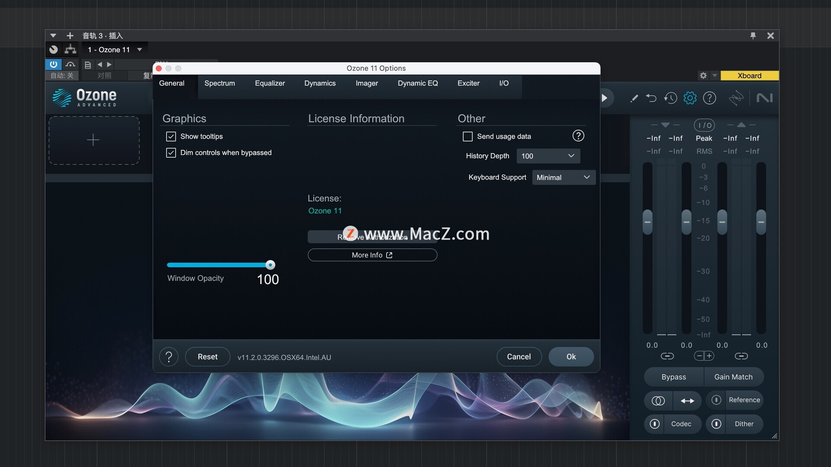Toggle the Codec power button
This screenshot has width=831, height=467.
click(x=654, y=424)
